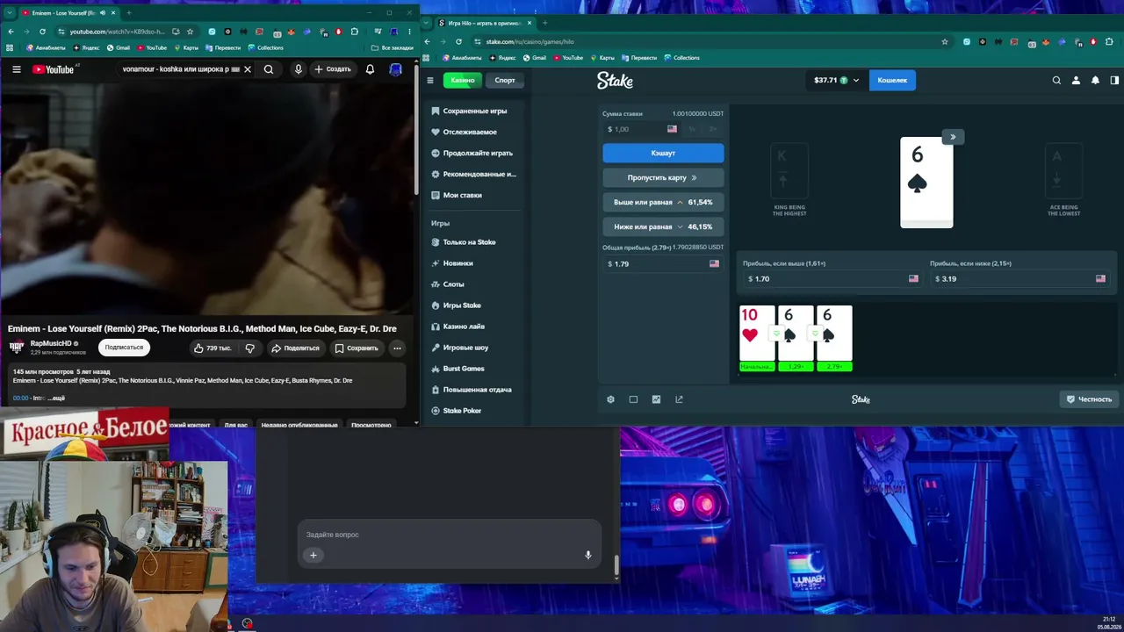Open Честность fairness panel
1124x632 pixels.
(x=1089, y=399)
